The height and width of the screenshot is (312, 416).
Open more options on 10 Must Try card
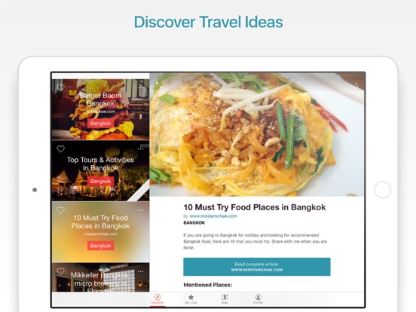141,210
